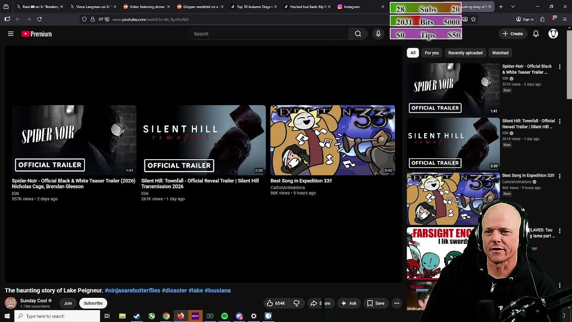Viewport: 572px width, 322px height.
Task: Open Silent Hill Townfall end screen thumbnail in player
Action: point(203,140)
